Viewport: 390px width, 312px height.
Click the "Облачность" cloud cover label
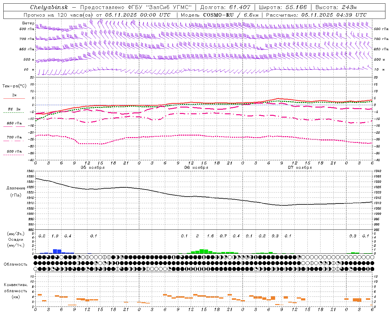[x=16, y=264]
